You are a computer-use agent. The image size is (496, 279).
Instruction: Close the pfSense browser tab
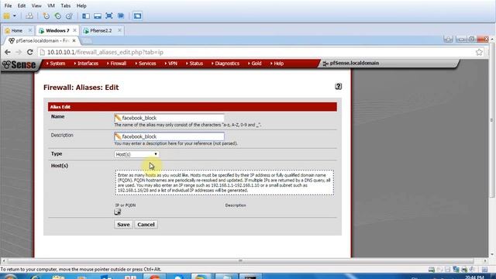point(74,41)
